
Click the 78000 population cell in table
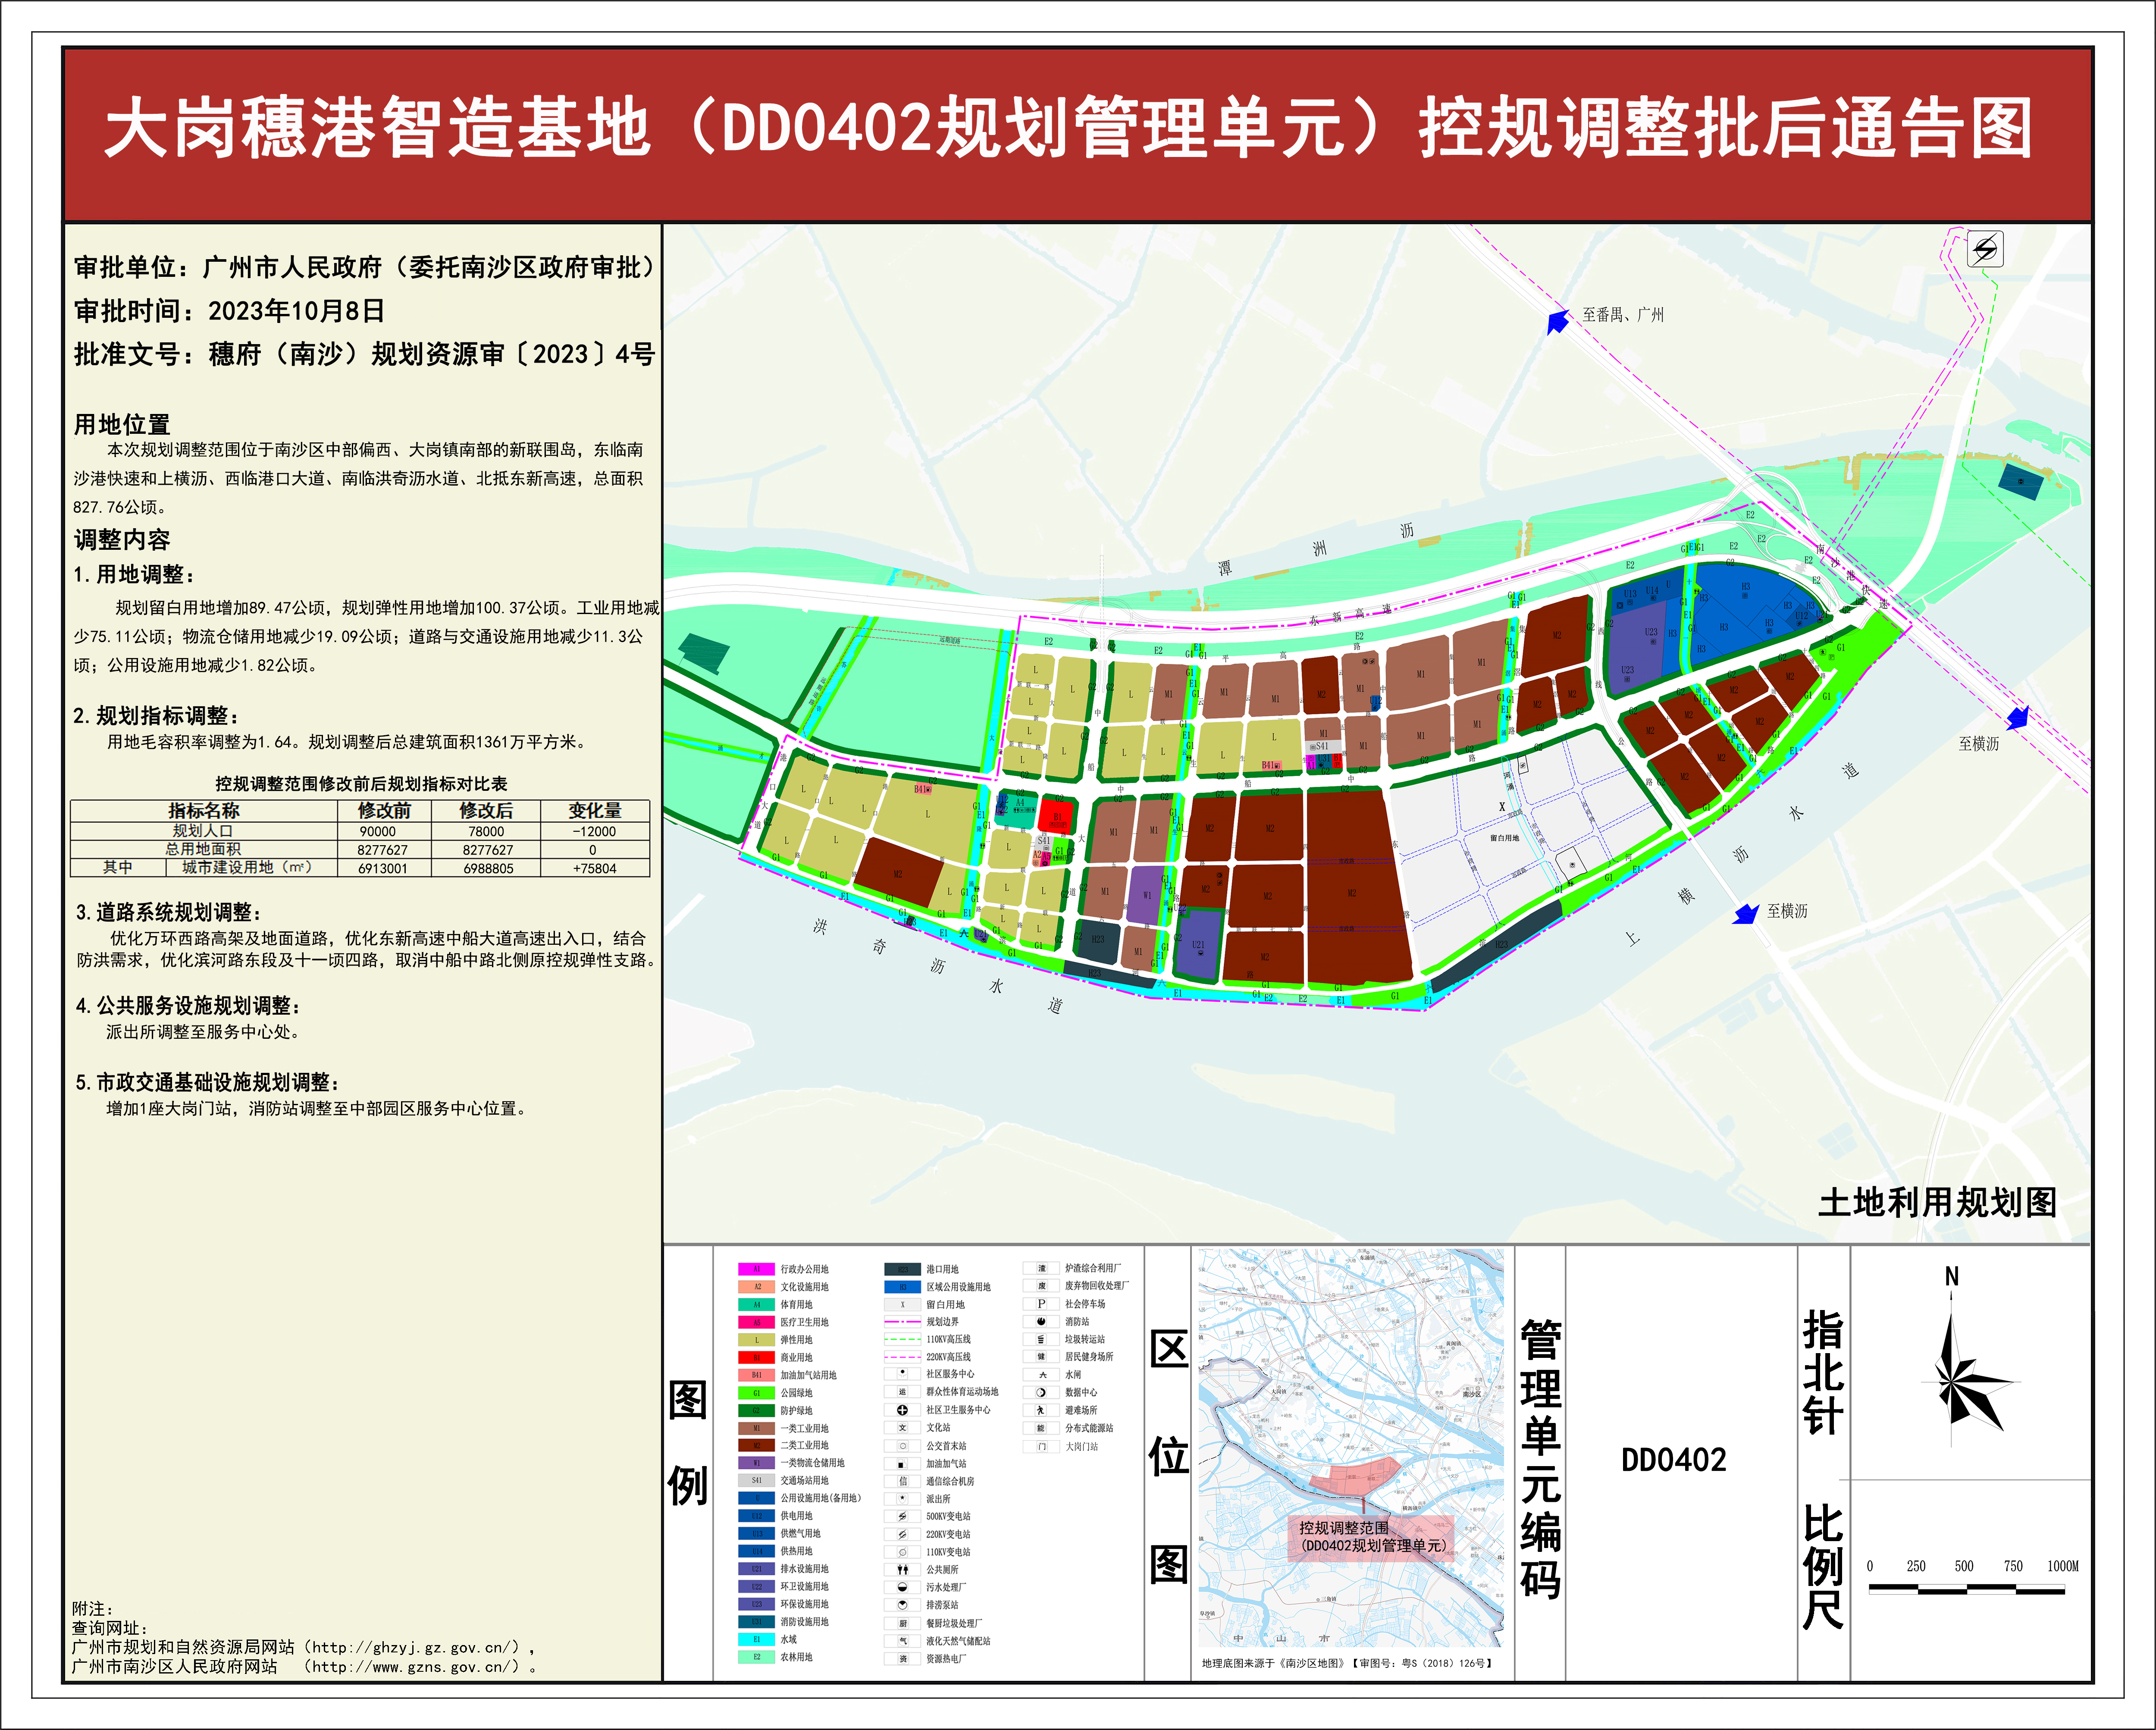tap(486, 831)
